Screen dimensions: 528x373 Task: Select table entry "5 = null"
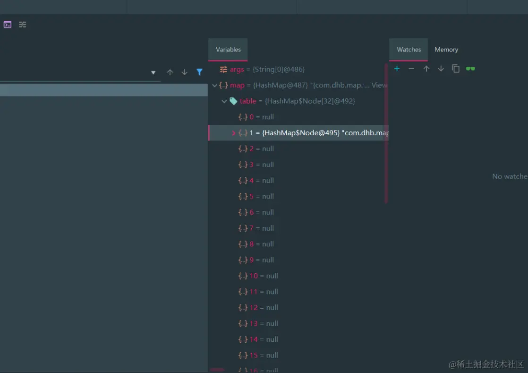click(x=298, y=197)
